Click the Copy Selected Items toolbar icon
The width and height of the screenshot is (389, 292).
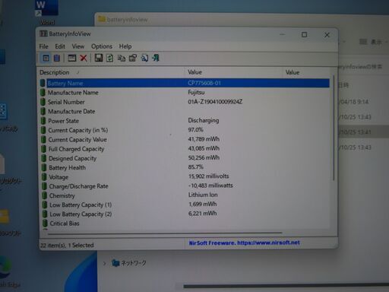pos(122,58)
